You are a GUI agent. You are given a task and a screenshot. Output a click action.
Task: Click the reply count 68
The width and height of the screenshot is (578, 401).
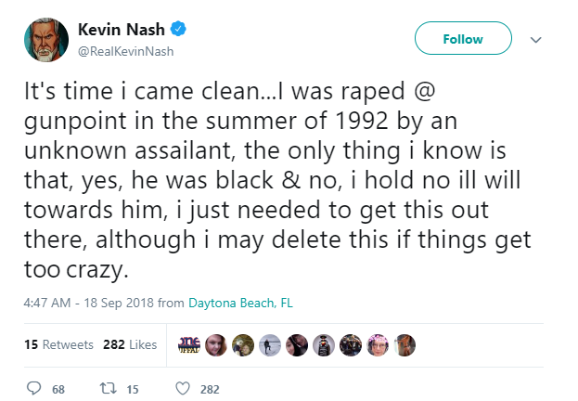58,389
